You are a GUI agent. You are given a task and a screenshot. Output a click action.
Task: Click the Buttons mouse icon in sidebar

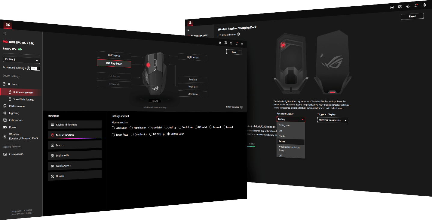point(5,84)
